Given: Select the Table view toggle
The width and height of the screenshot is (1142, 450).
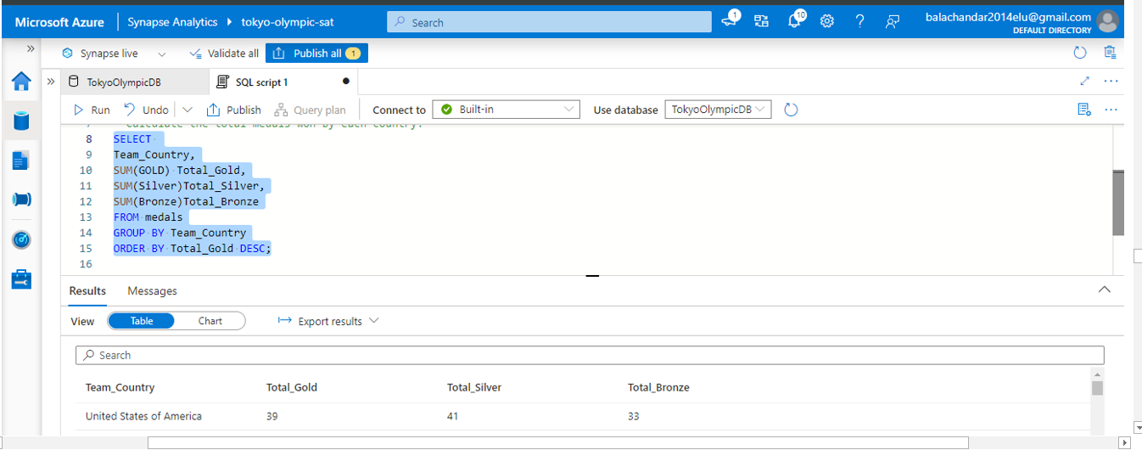Looking at the screenshot, I should [x=142, y=321].
